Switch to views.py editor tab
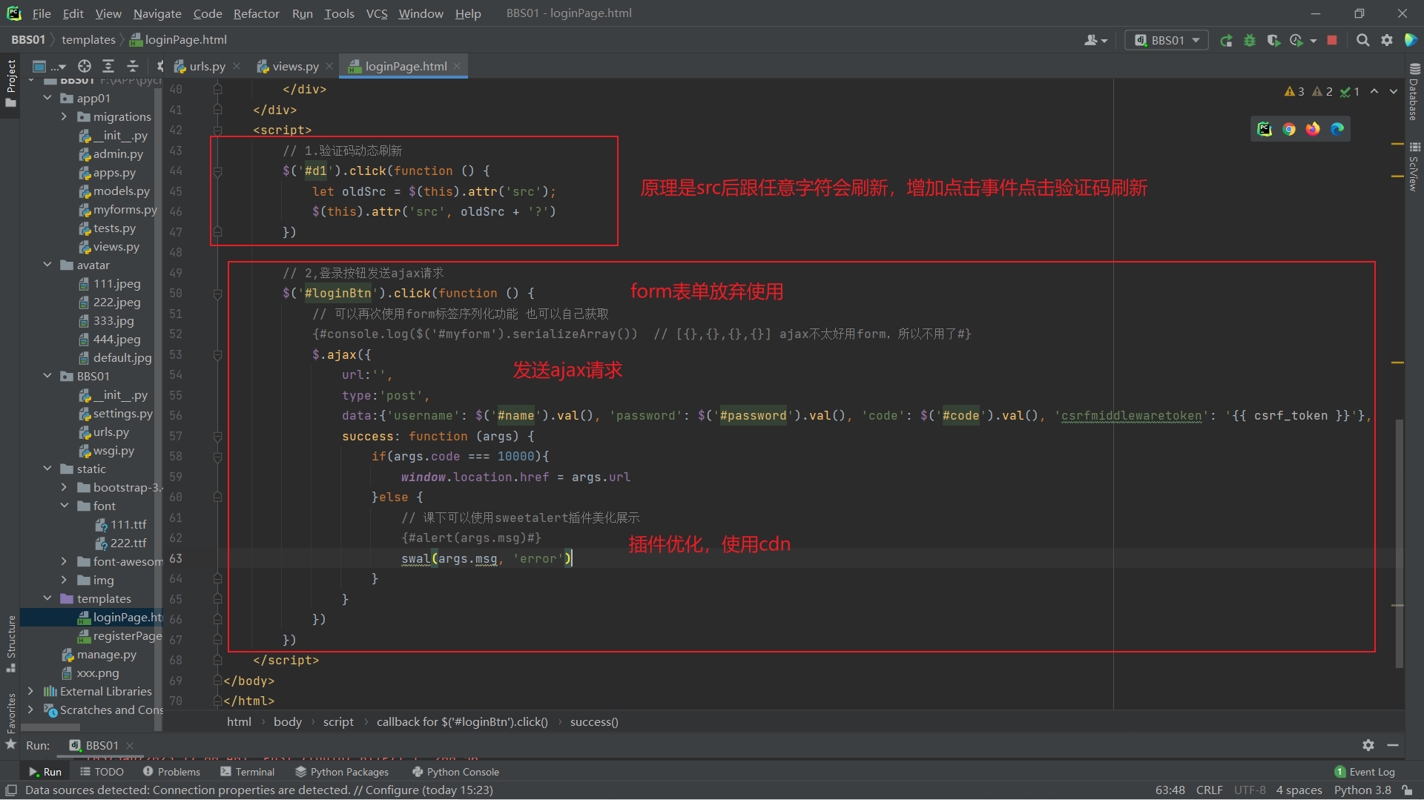The image size is (1424, 800). point(295,66)
